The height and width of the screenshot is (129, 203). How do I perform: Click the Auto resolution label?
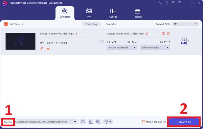click(134, 42)
